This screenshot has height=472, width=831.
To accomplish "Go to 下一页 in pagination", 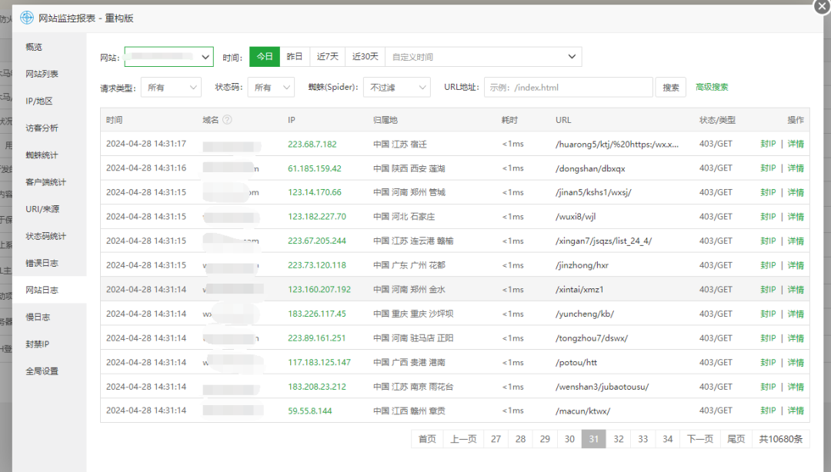I will click(x=700, y=439).
